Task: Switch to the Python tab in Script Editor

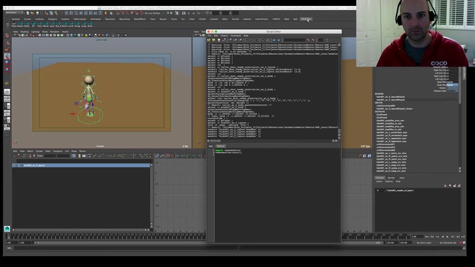Action: point(221,146)
